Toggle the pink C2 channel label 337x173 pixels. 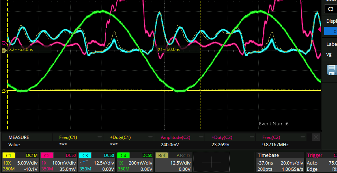[47, 155]
